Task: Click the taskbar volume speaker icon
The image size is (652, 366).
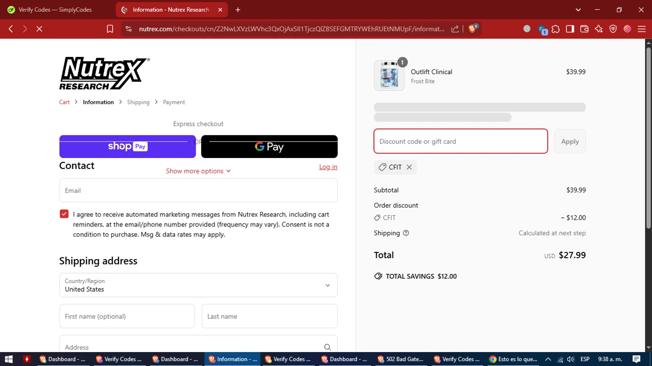Action: tap(571, 359)
